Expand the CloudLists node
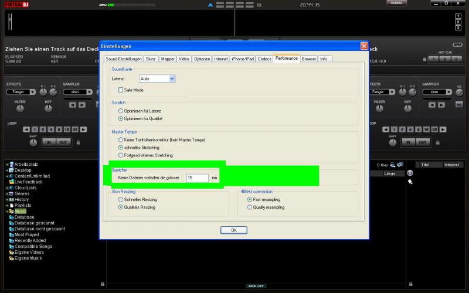Viewport: 469px width, 293px height. coord(7,188)
